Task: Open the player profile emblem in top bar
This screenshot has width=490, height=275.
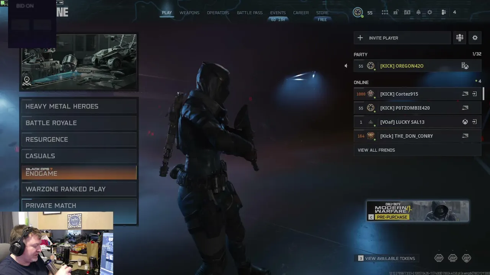Action: point(358,12)
